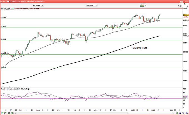Click the window icon next to RSI label
Screen dimensions: 189x115
tap(26, 89)
